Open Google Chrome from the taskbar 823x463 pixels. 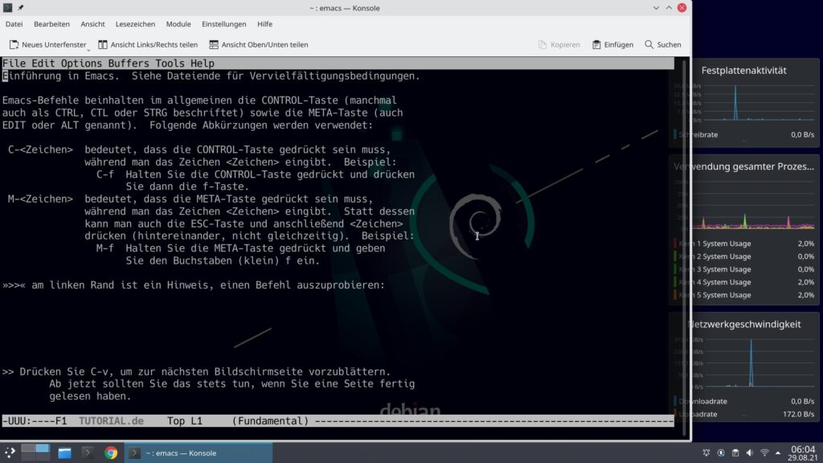tap(111, 453)
